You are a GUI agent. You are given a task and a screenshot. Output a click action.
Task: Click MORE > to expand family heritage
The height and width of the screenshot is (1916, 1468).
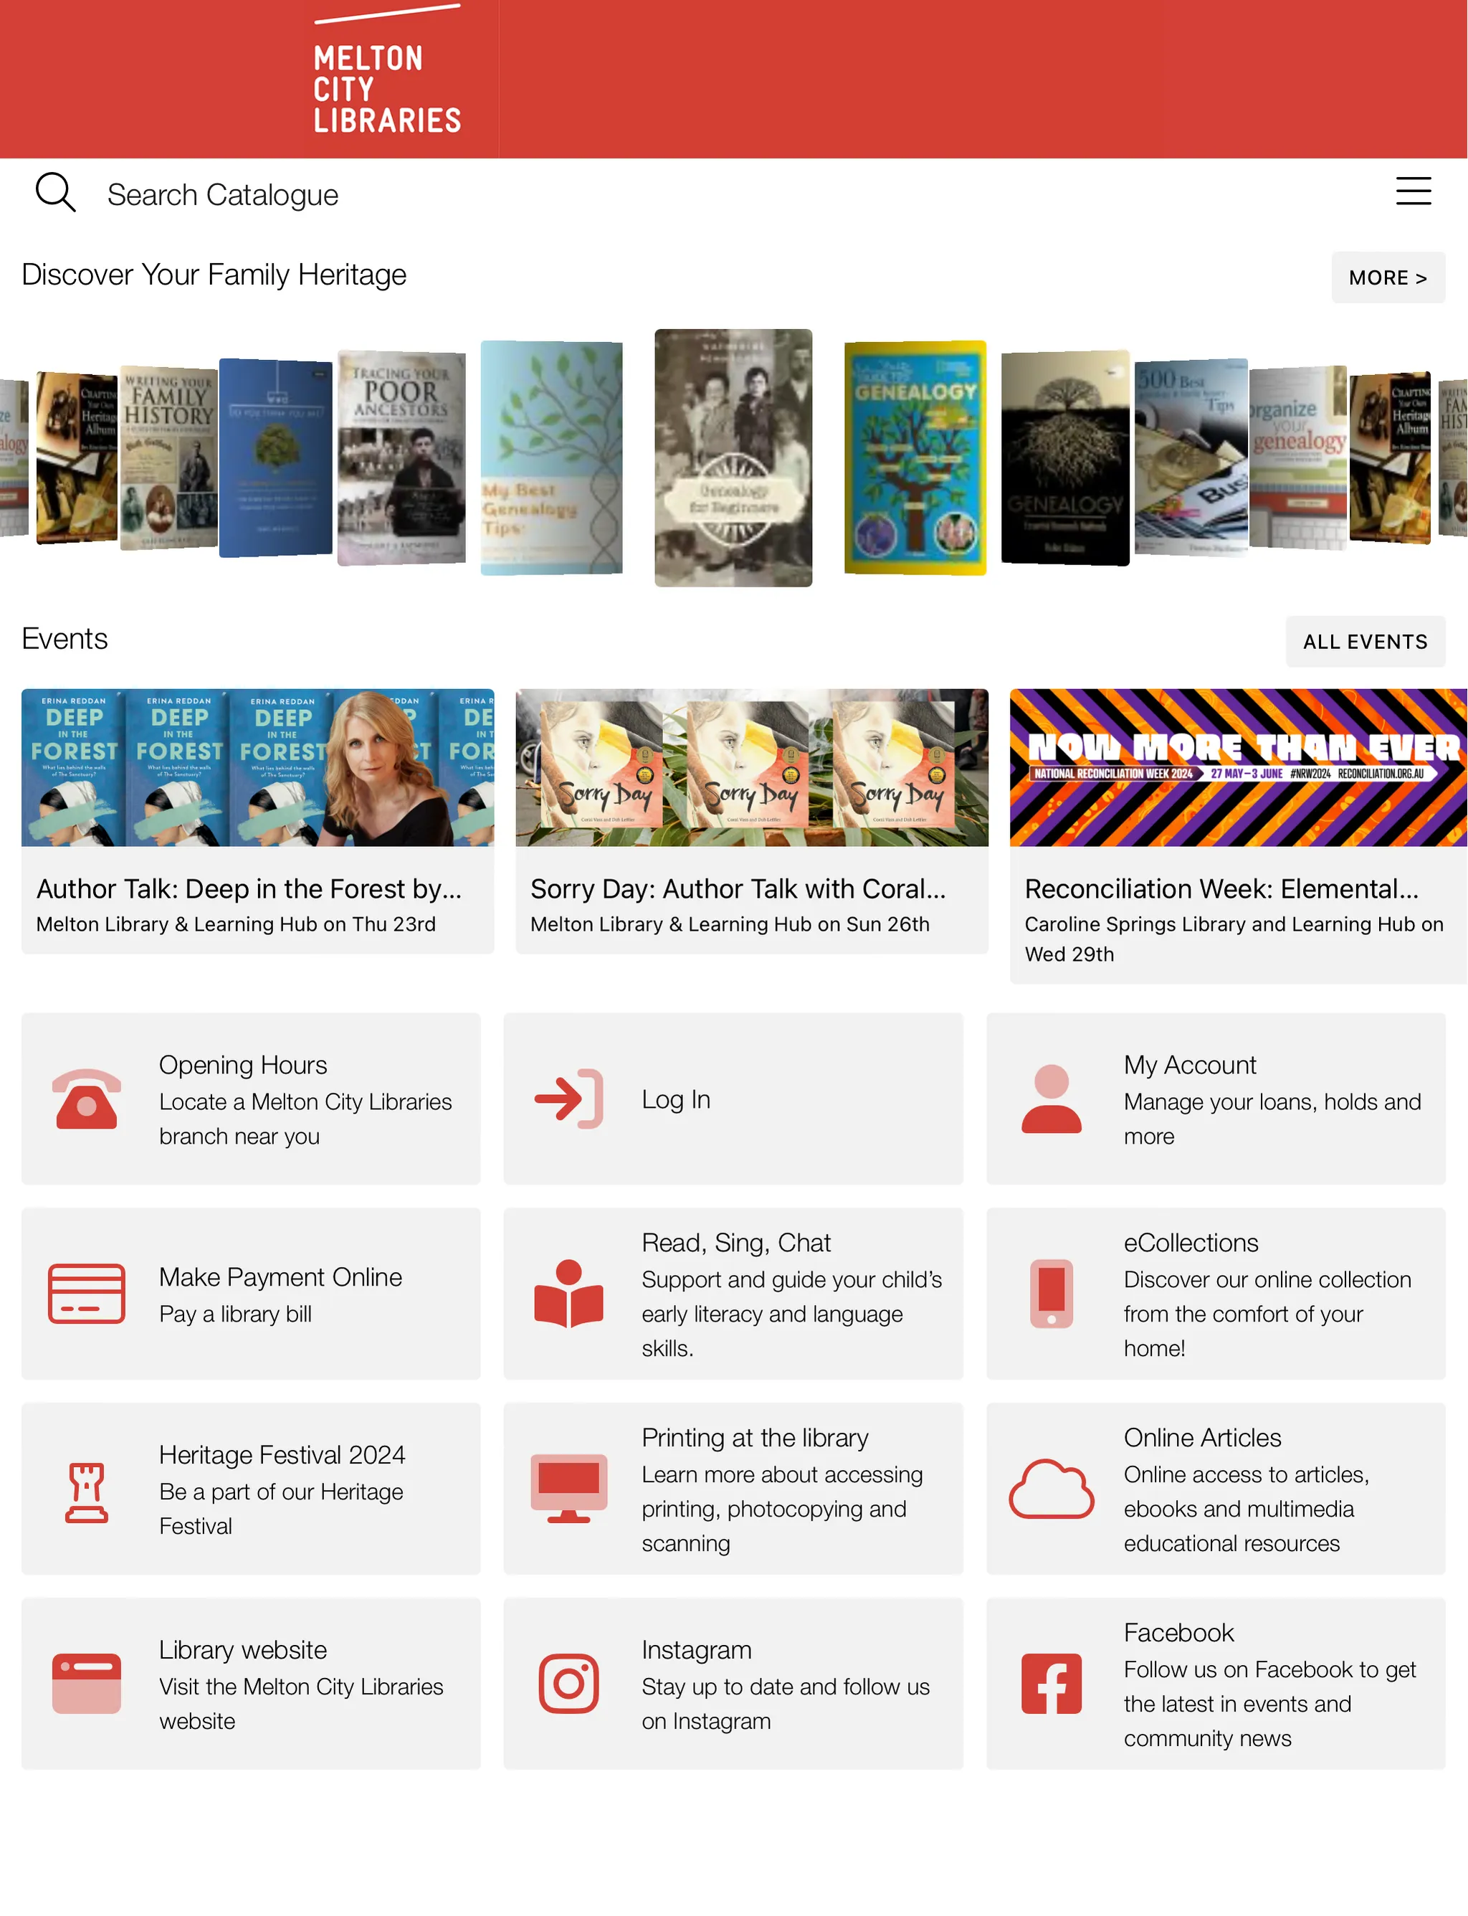pos(1388,276)
